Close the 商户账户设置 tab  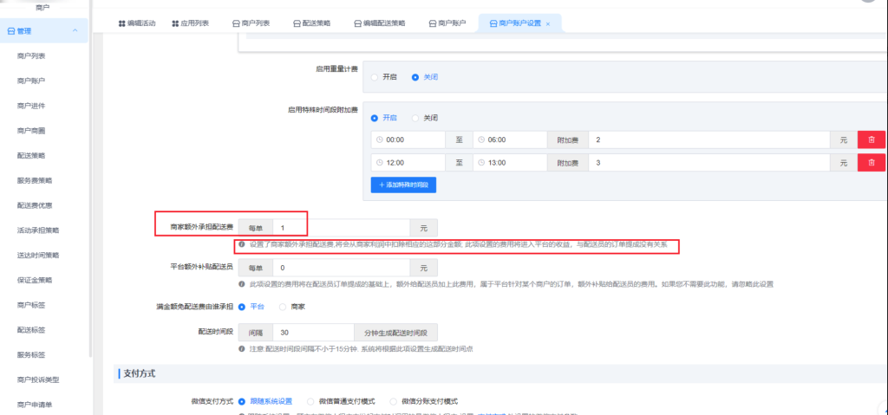[x=548, y=23]
